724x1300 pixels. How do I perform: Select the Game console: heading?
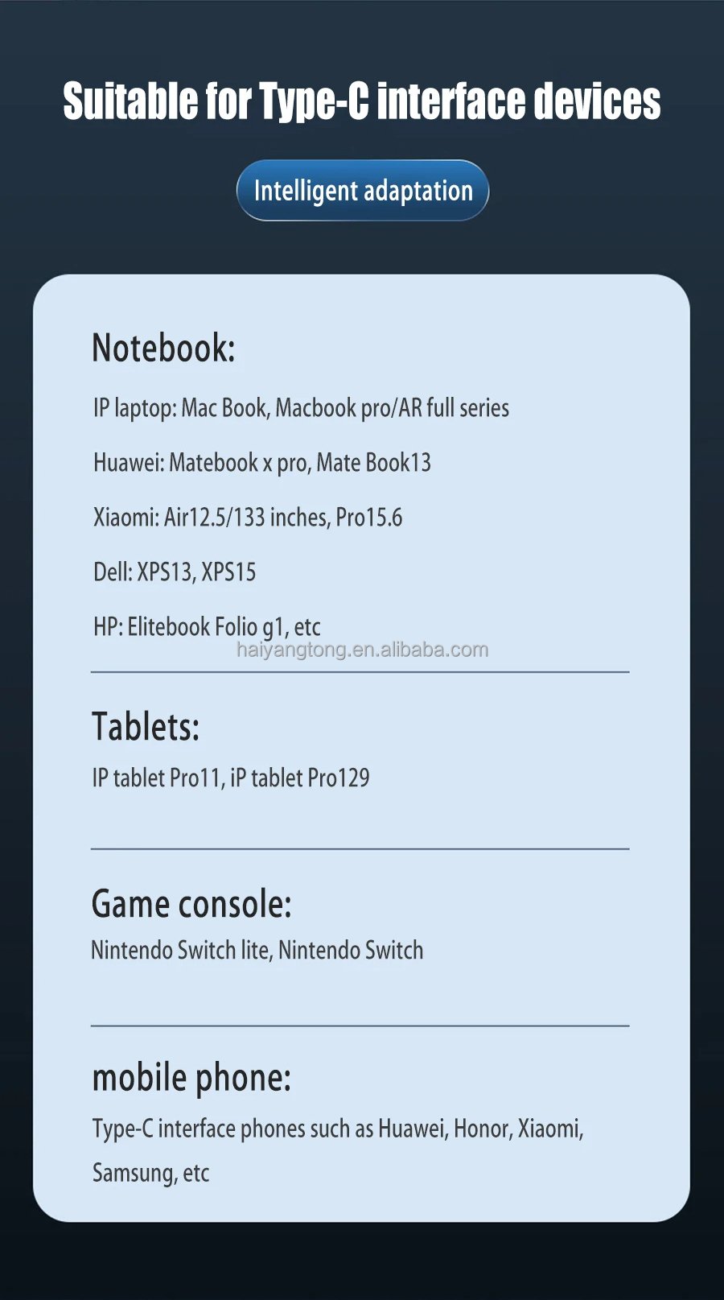pos(191,904)
